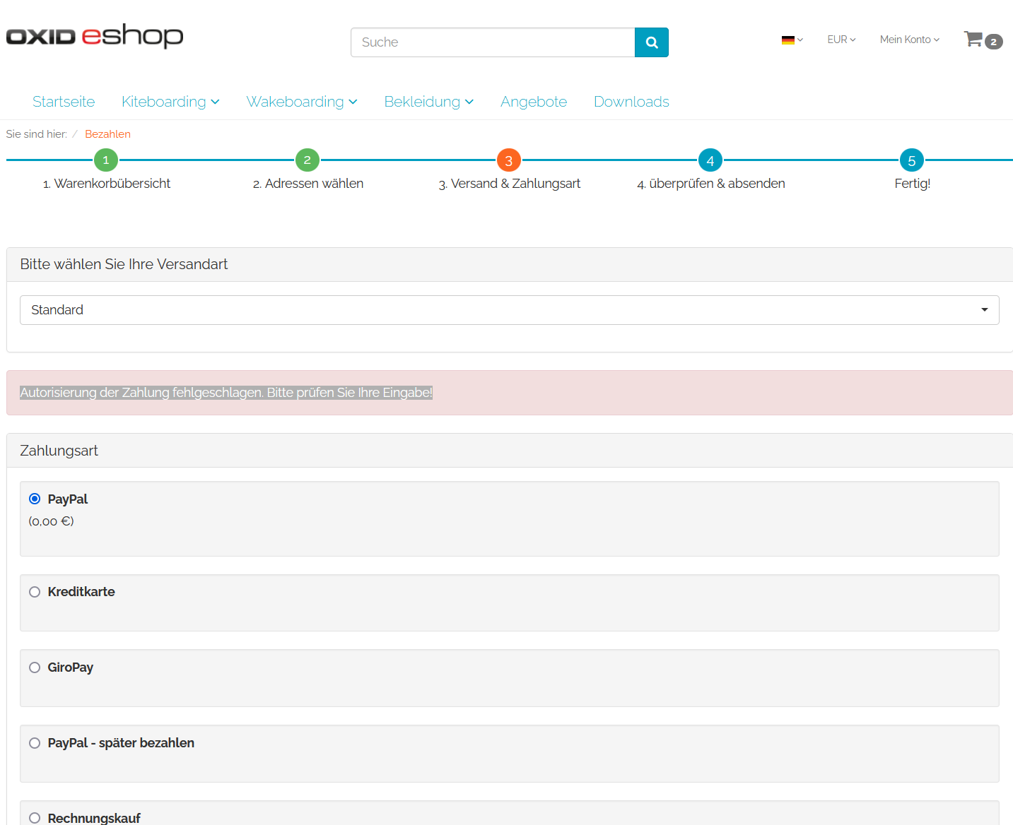Open the Versandart Standard dropdown
1013x825 pixels.
click(x=509, y=310)
